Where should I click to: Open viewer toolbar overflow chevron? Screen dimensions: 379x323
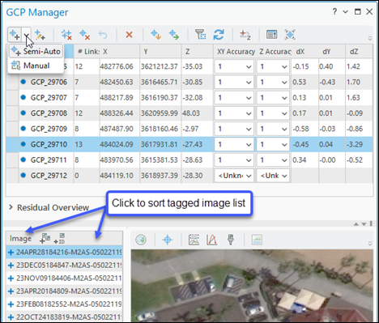point(370,244)
